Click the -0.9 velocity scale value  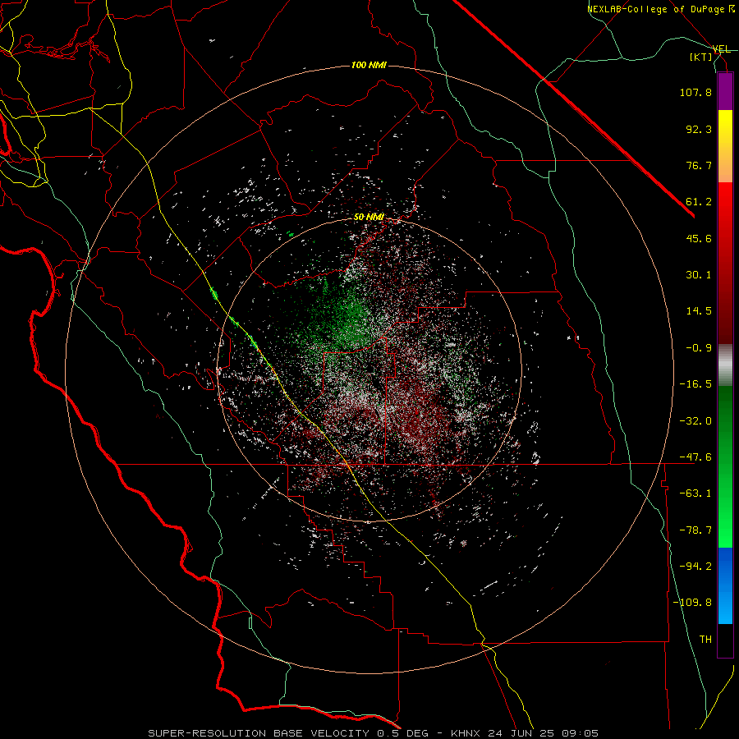(x=699, y=348)
